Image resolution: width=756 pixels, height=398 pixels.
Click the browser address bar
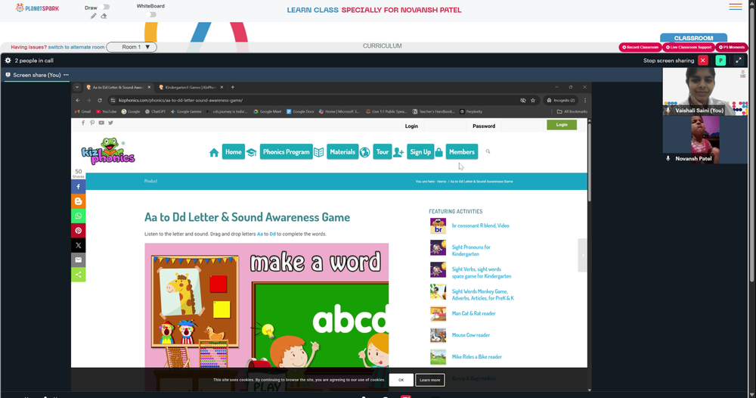[x=314, y=101]
